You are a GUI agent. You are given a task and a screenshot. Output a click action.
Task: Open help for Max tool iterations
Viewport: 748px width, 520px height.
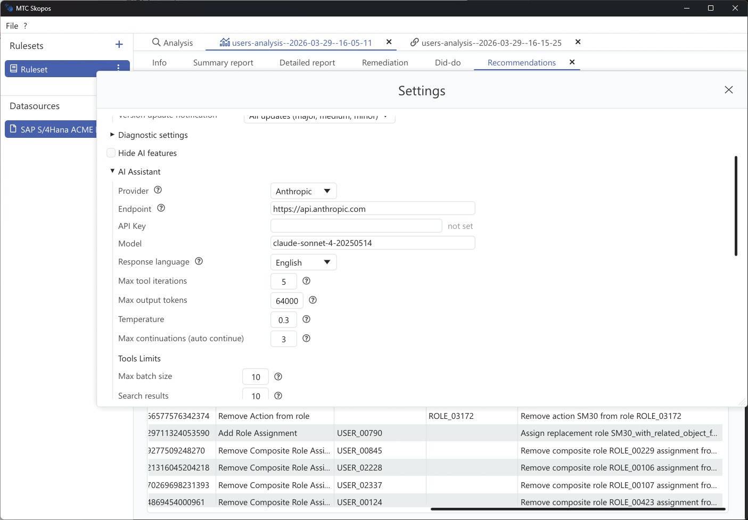tap(306, 281)
